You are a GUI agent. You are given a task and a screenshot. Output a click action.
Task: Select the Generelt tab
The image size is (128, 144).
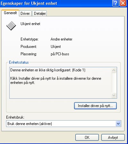(10, 13)
